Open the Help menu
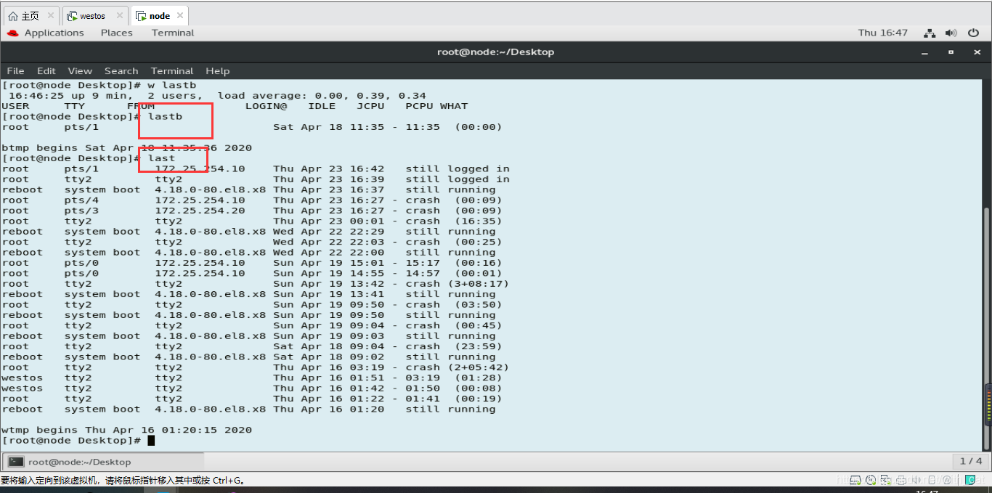The width and height of the screenshot is (992, 493). click(218, 71)
